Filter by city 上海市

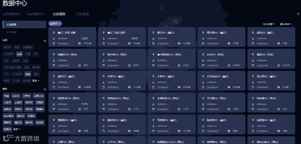pyautogui.click(x=18, y=102)
